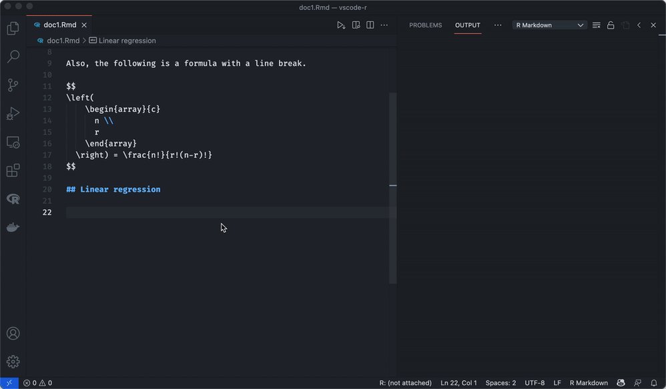This screenshot has height=389, width=666.
Task: Click the Split Editor icon
Action: tap(370, 25)
